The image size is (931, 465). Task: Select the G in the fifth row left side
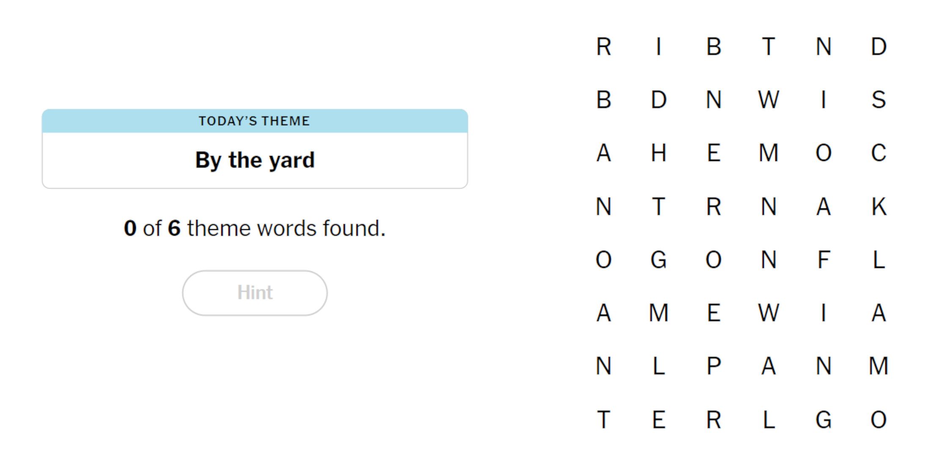[x=658, y=260]
